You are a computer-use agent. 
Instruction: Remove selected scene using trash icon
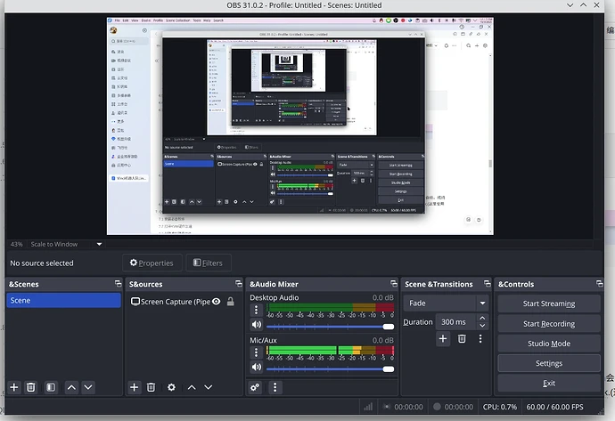coord(30,387)
